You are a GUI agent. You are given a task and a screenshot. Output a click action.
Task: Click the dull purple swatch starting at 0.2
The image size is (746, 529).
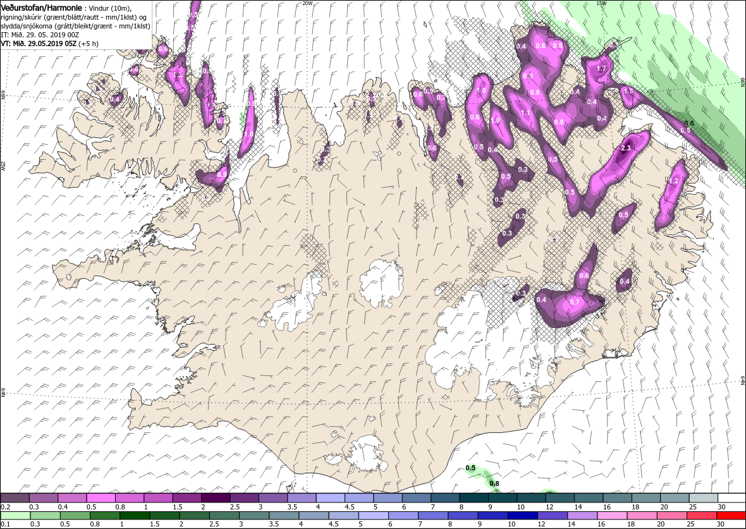click(15, 497)
